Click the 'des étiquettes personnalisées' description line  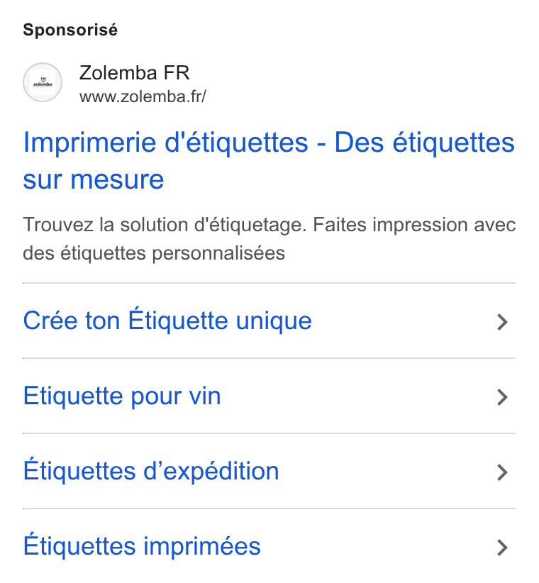point(154,254)
